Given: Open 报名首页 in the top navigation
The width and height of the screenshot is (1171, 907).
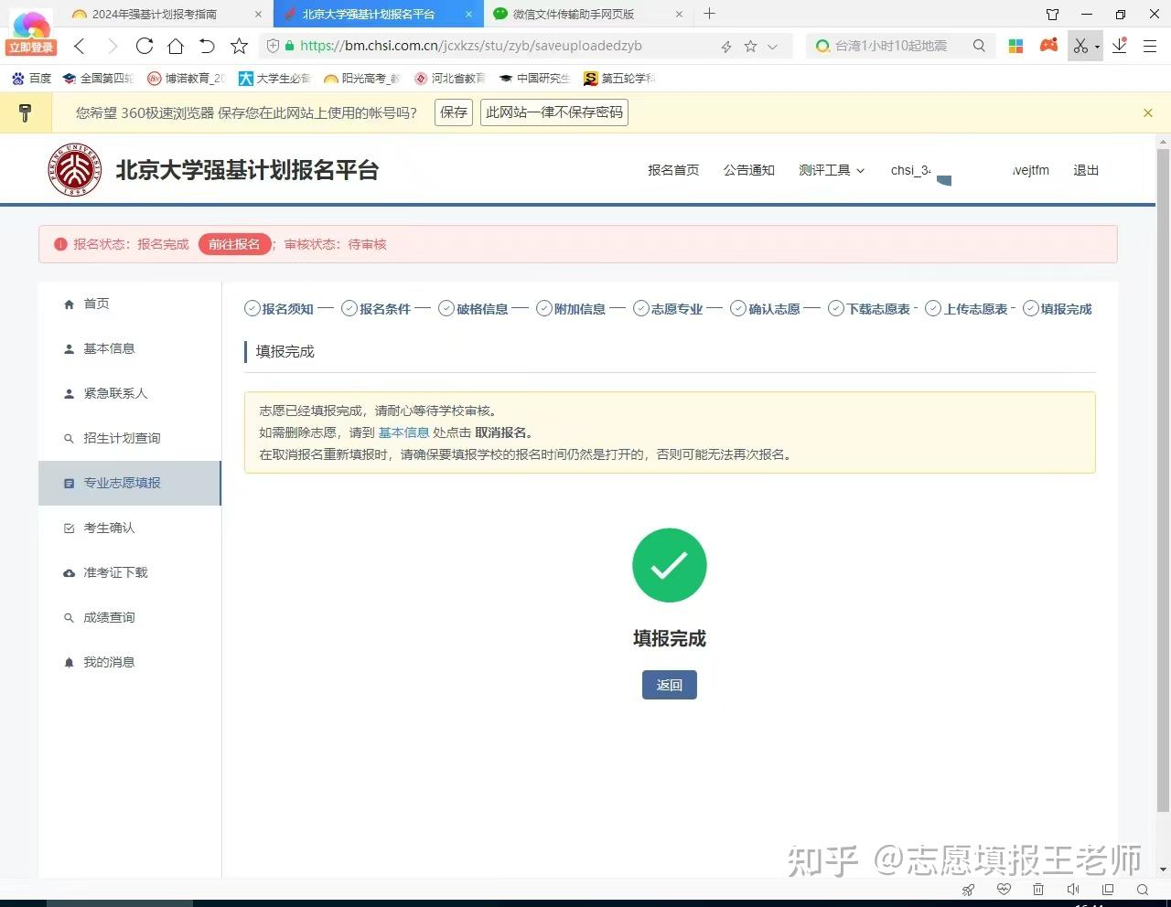Looking at the screenshot, I should pyautogui.click(x=673, y=170).
